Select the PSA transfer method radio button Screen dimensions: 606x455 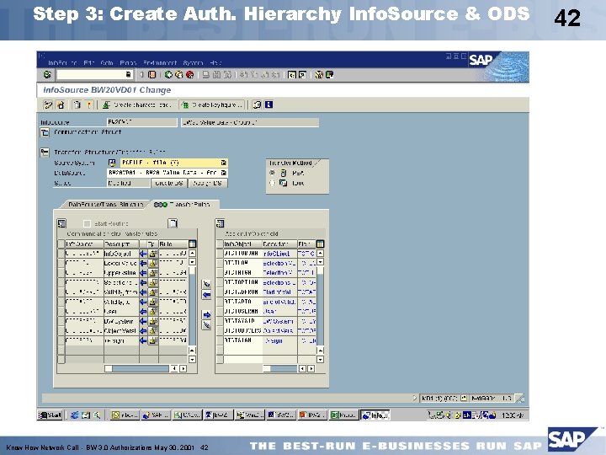(272, 173)
